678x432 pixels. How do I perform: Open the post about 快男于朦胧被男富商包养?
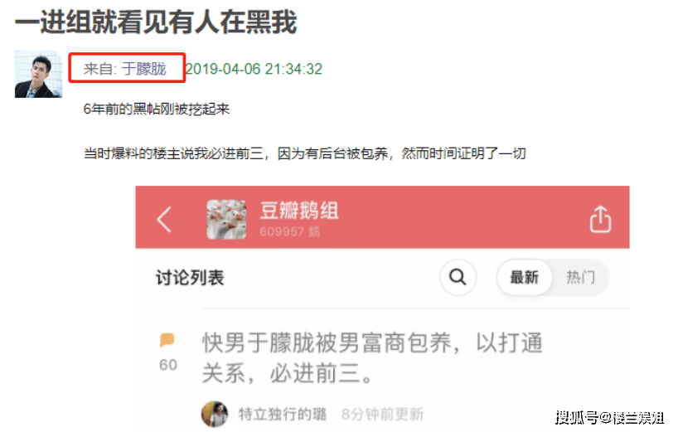[x=372, y=357]
